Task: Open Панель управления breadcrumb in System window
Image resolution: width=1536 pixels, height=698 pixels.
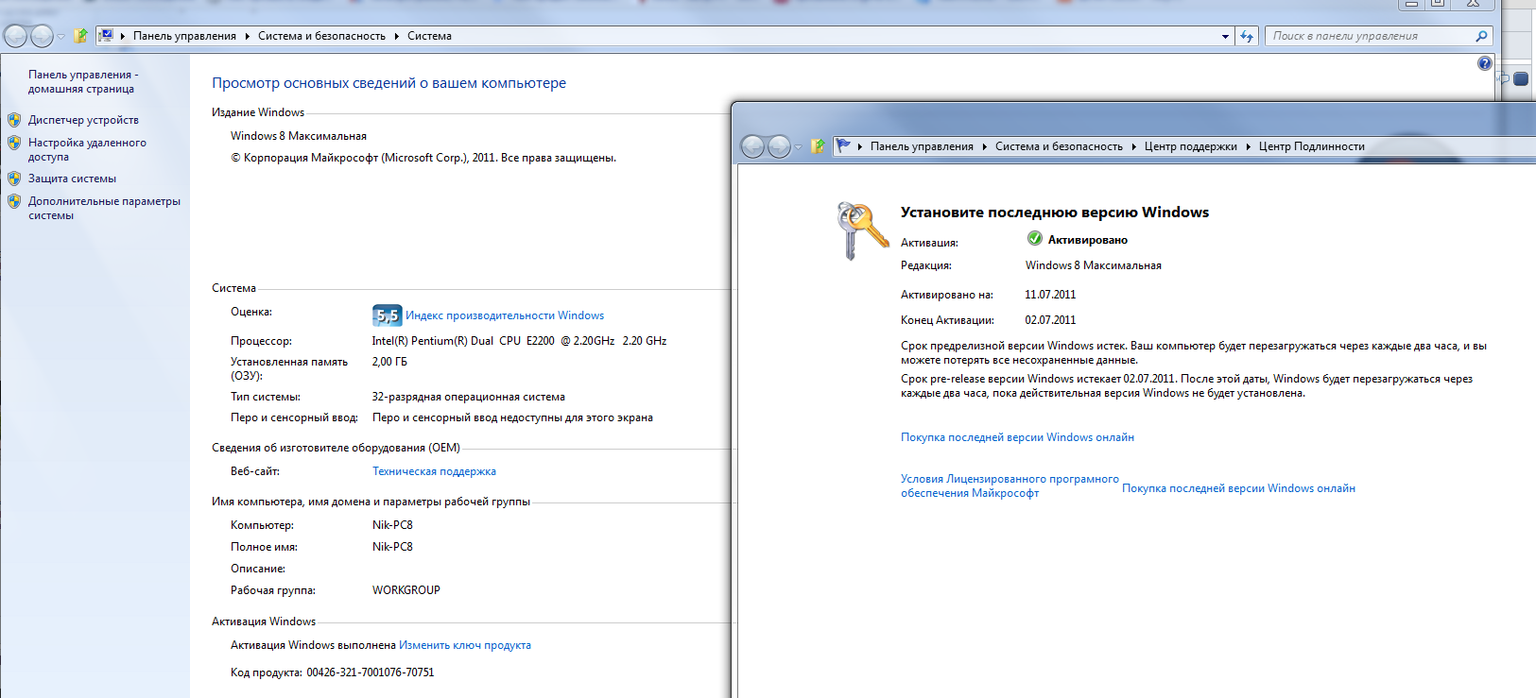Action: point(184,36)
